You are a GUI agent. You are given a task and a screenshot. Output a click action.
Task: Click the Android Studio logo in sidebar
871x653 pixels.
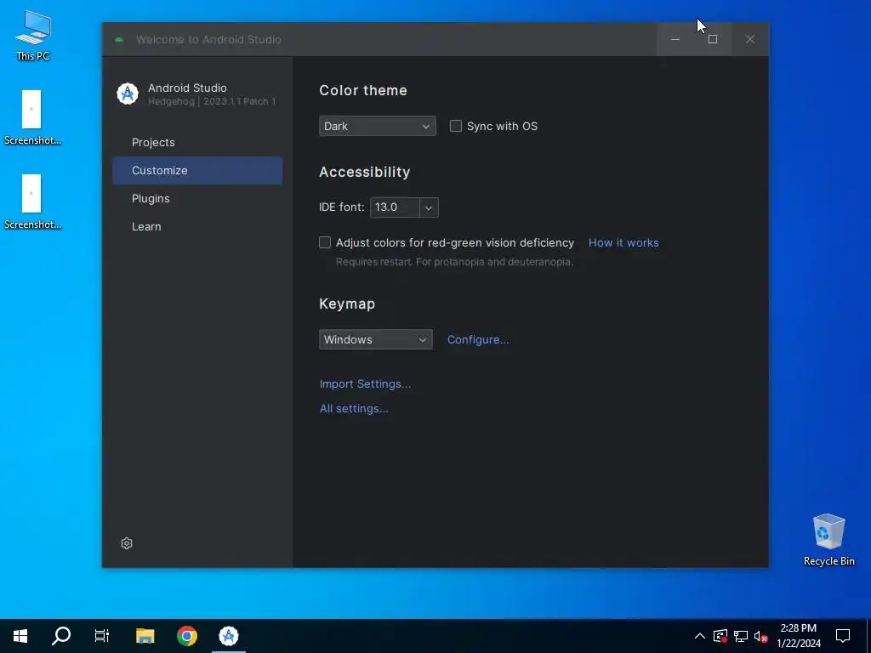128,94
